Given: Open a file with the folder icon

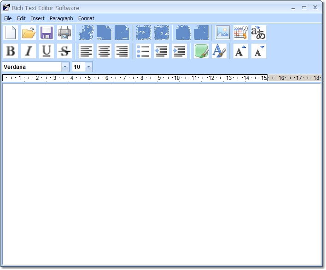Looking at the screenshot, I should 29,33.
